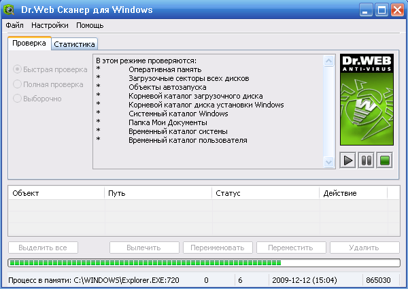Click the line 'Временный каталог системы'
This screenshot has height=289, width=408.
click(x=178, y=132)
